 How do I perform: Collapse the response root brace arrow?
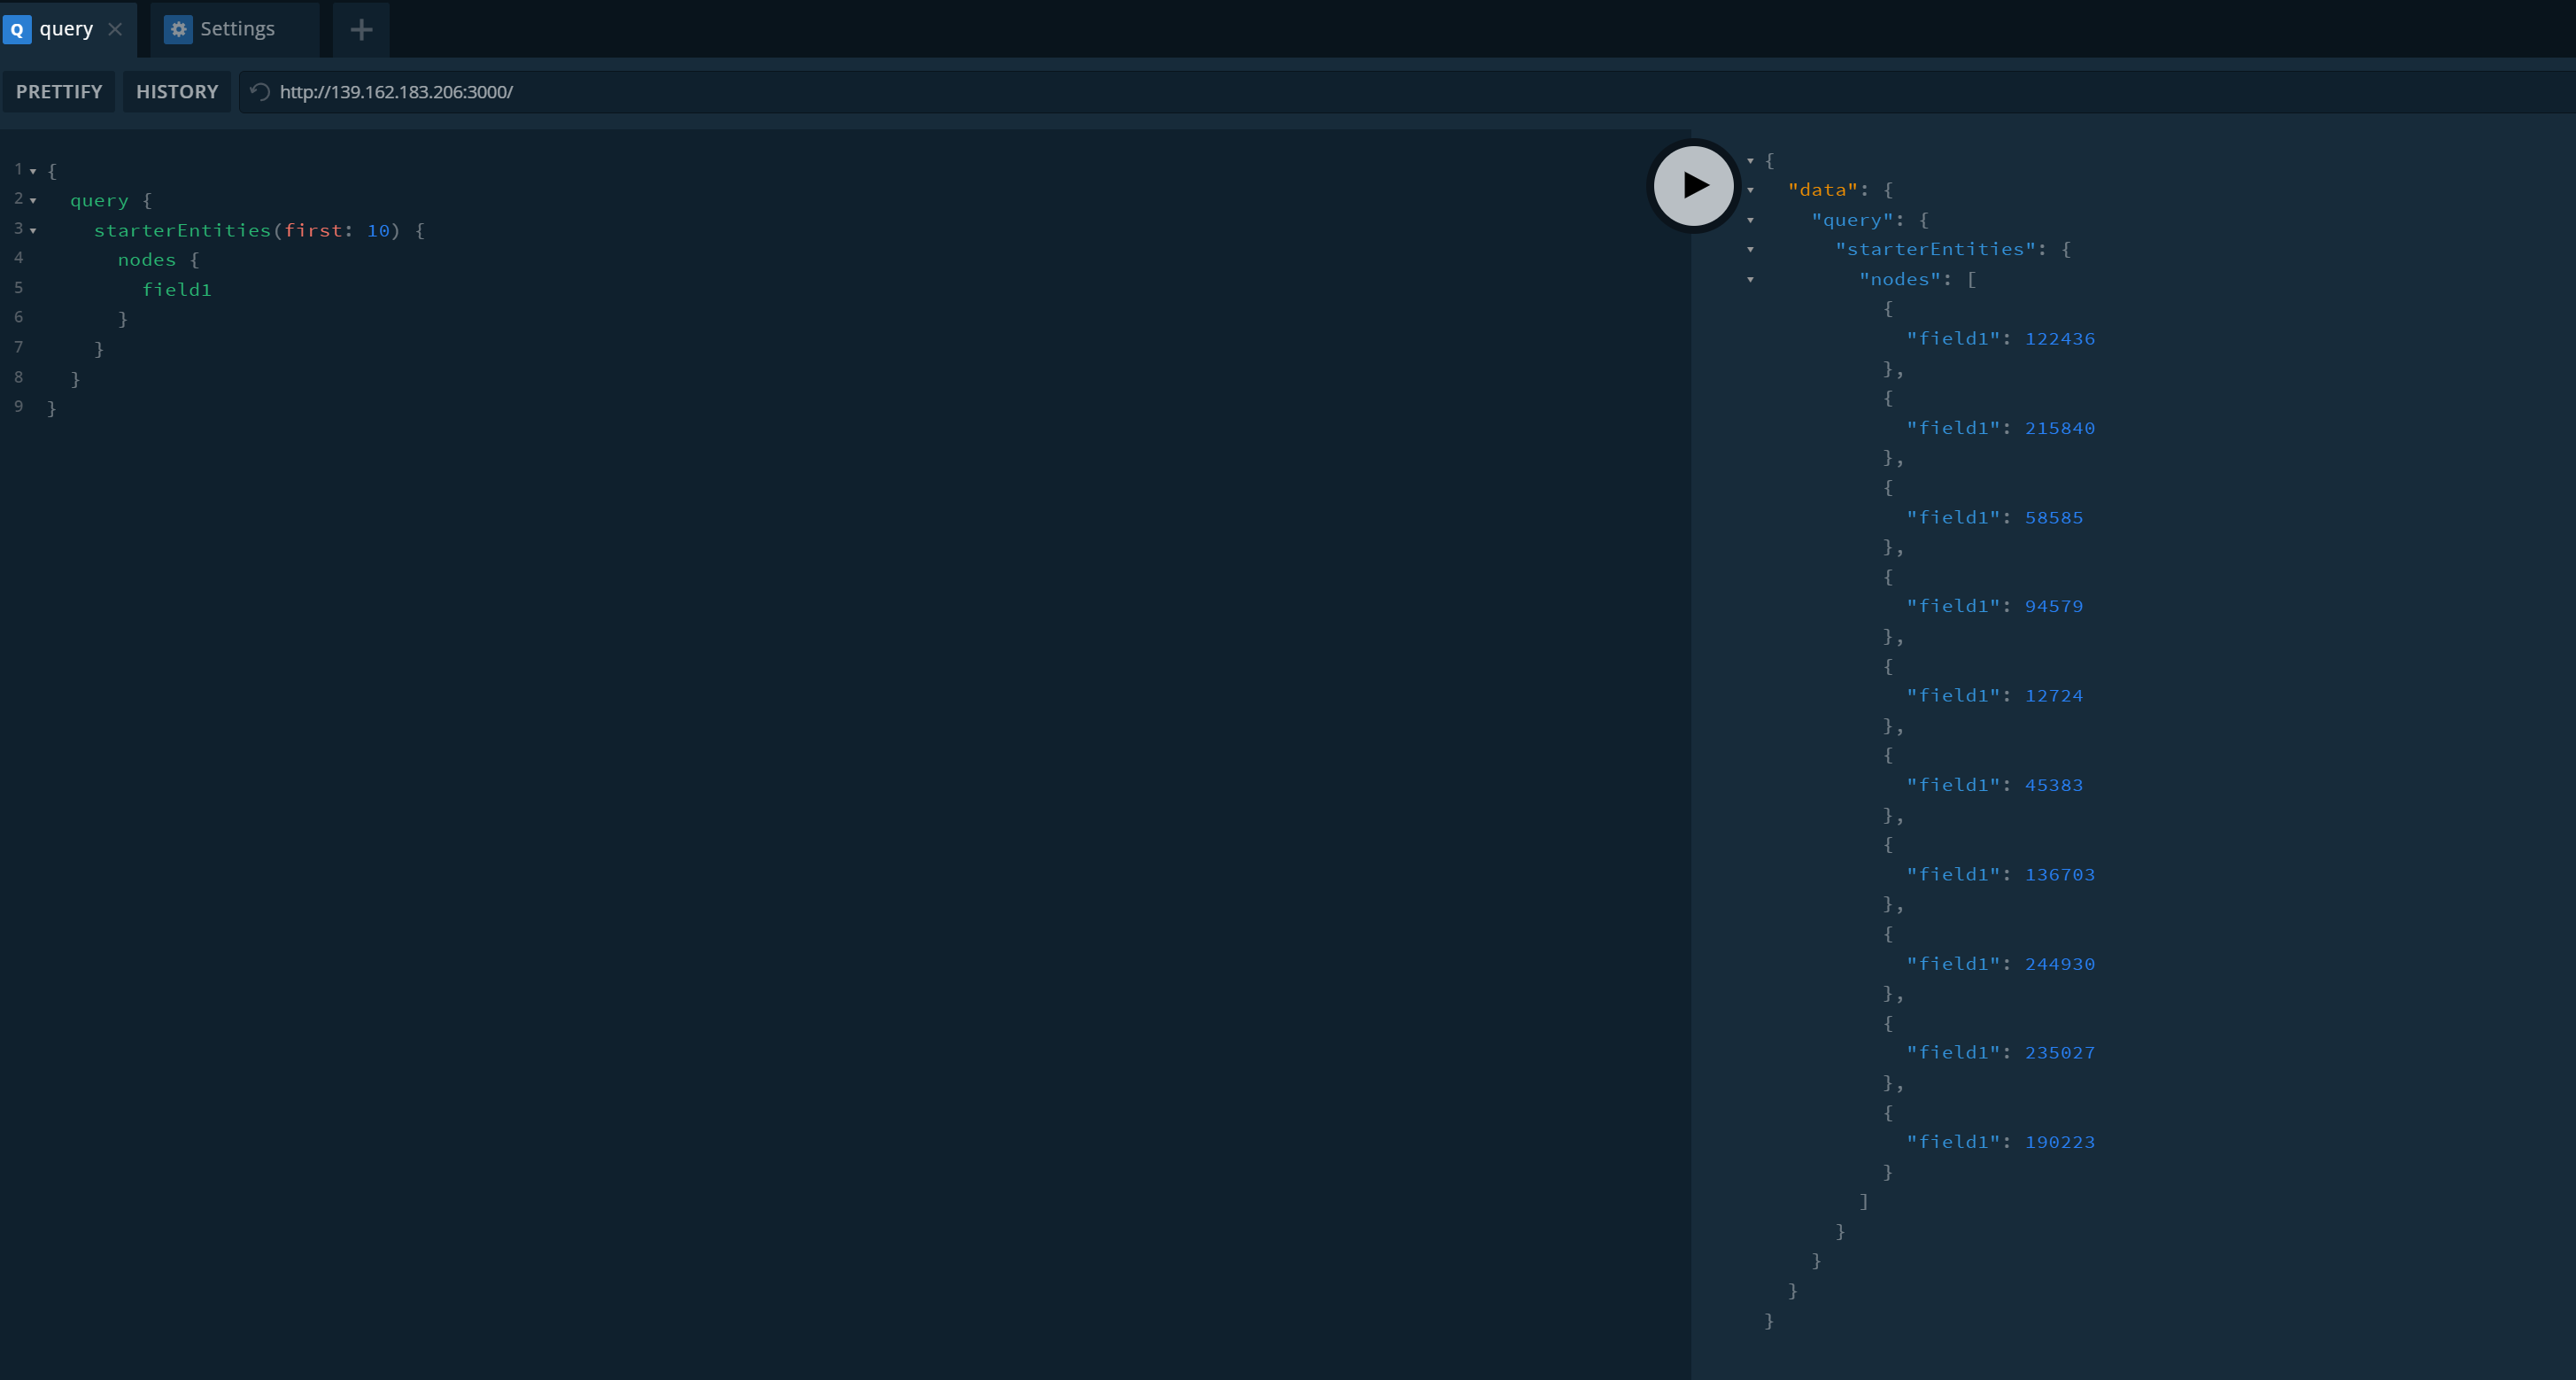click(x=1750, y=161)
